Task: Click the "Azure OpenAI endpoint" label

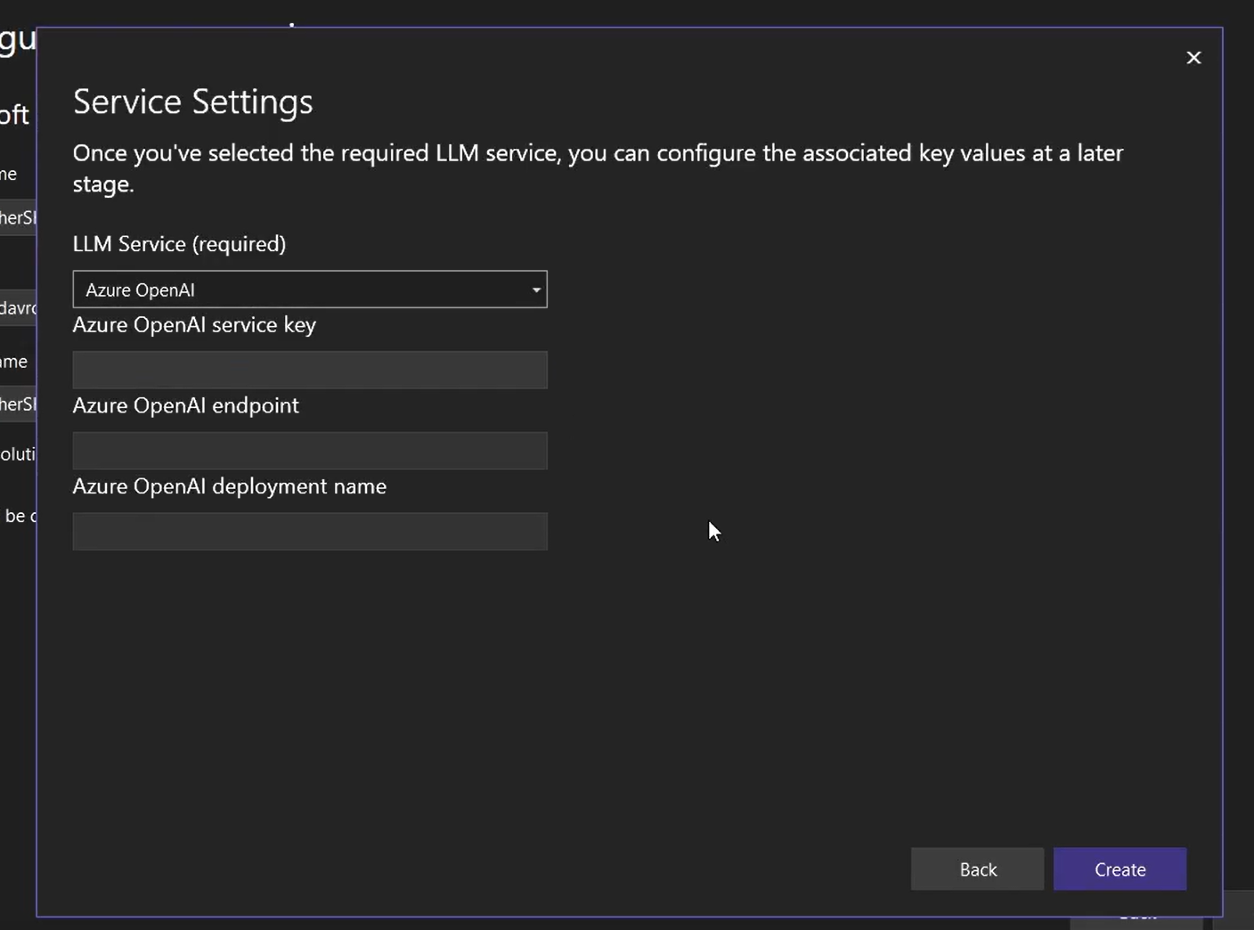Action: pos(185,406)
